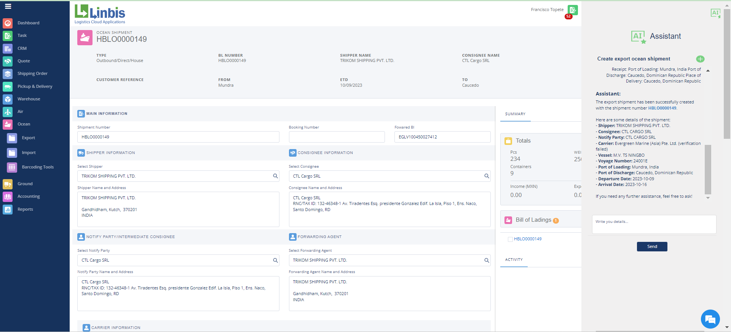The height and width of the screenshot is (332, 731).
Task: Click the Warehouse cube icon
Action: pos(8,99)
